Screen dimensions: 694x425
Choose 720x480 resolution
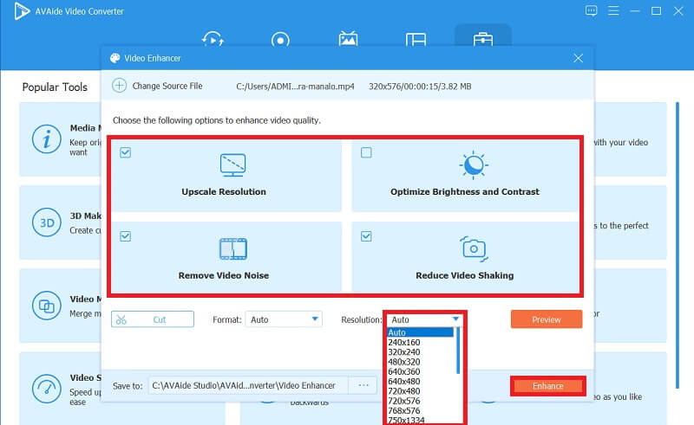pos(420,391)
